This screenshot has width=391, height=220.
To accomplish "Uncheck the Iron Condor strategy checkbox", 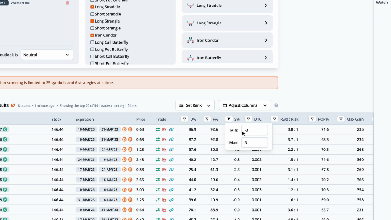I will point(92,35).
